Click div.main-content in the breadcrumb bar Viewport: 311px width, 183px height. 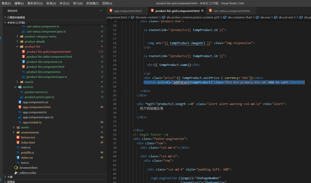point(146,17)
